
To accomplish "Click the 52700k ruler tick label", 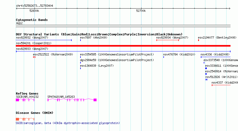I will [x=141, y=11].
